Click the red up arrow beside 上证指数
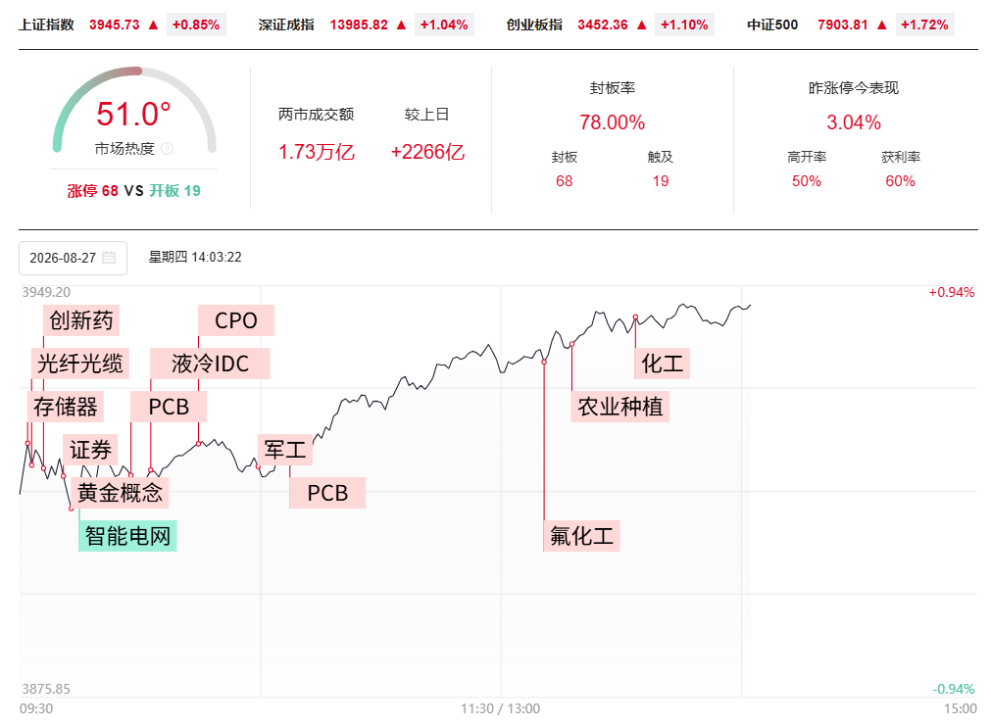 pos(153,24)
